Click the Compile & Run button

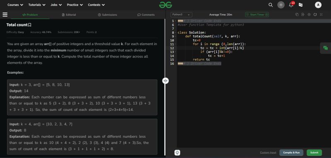point(291,153)
